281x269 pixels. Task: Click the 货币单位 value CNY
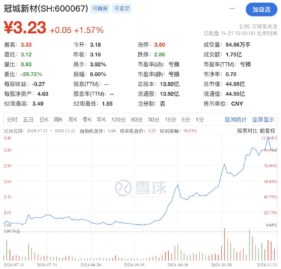237,104
